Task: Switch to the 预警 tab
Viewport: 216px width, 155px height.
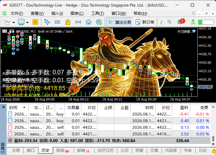Action: point(139,151)
